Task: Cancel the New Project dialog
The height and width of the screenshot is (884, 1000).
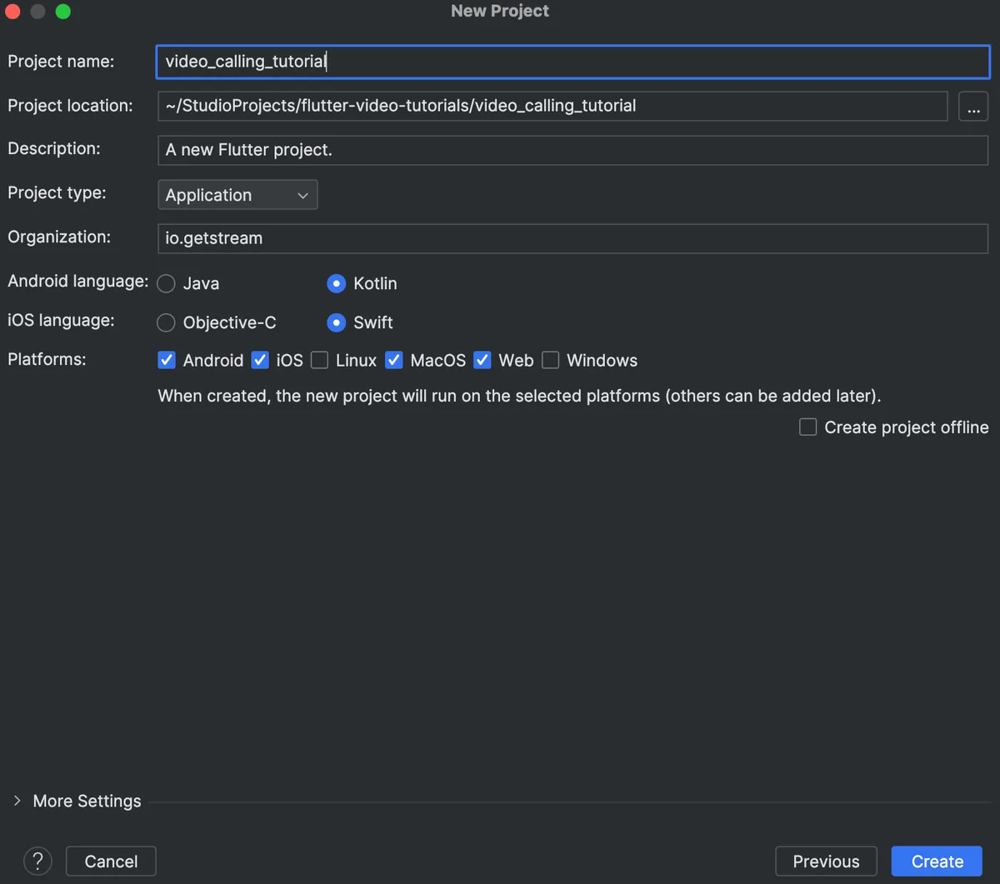Action: point(111,862)
